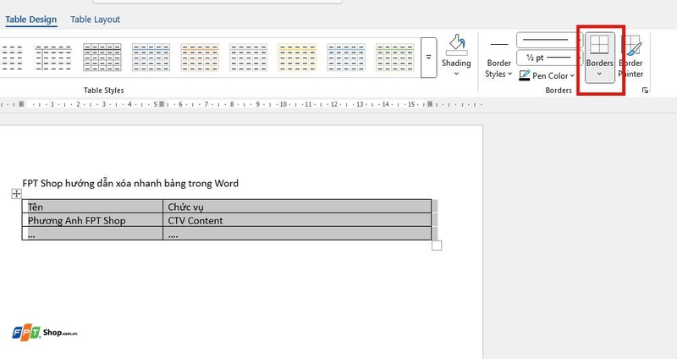
Task: Click the table resize handle
Action: [437, 246]
